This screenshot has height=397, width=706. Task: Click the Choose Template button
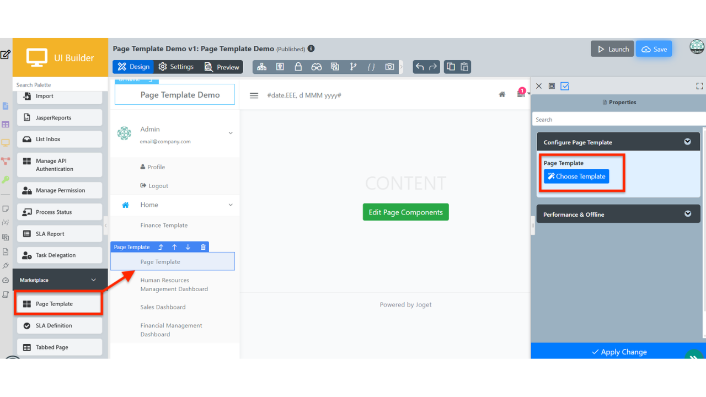click(x=576, y=176)
